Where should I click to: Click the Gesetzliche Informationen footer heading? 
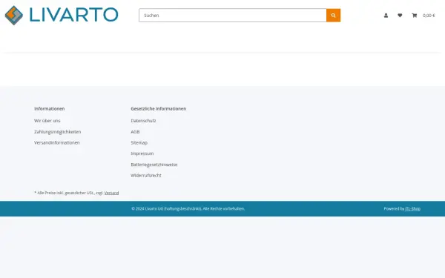159,109
